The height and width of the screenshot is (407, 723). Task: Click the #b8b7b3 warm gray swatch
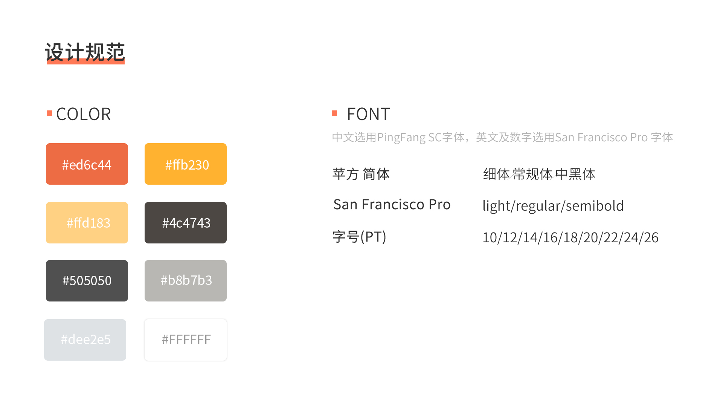pyautogui.click(x=186, y=281)
